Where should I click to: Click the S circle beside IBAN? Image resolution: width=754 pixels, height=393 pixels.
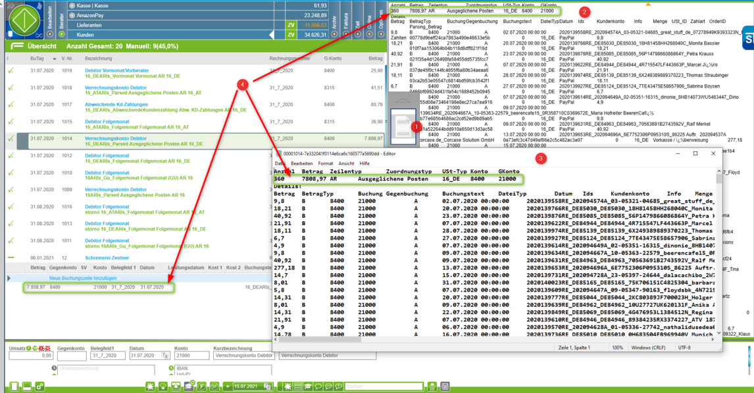pos(171,368)
